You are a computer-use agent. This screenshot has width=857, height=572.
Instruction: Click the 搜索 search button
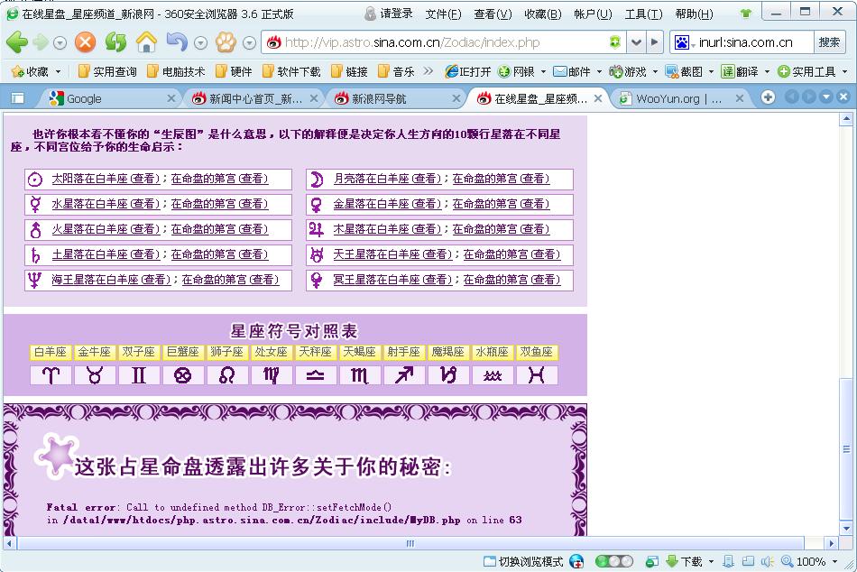coord(829,42)
